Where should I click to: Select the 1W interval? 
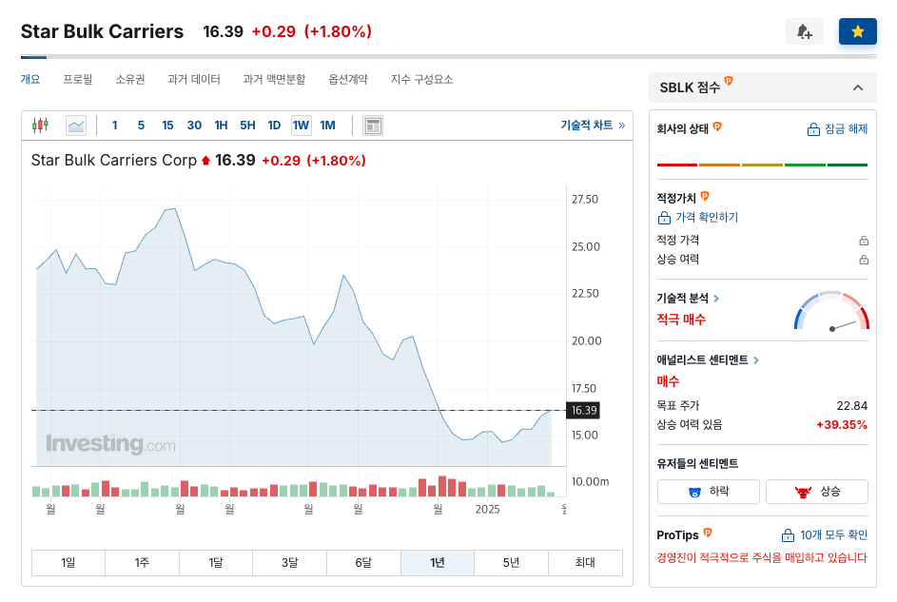tap(301, 126)
